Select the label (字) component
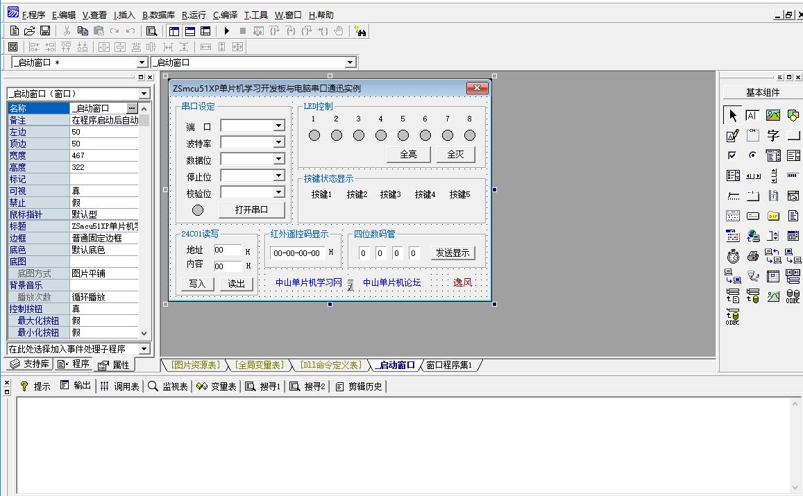Screen dimensions: 803x496 pyautogui.click(x=772, y=136)
